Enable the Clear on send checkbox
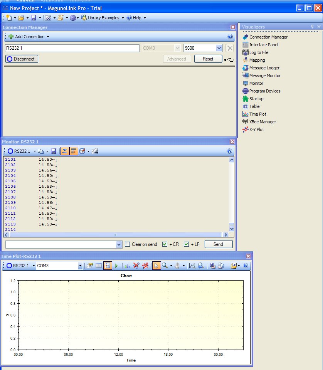Viewport: 323px width, 370px height. 128,244
